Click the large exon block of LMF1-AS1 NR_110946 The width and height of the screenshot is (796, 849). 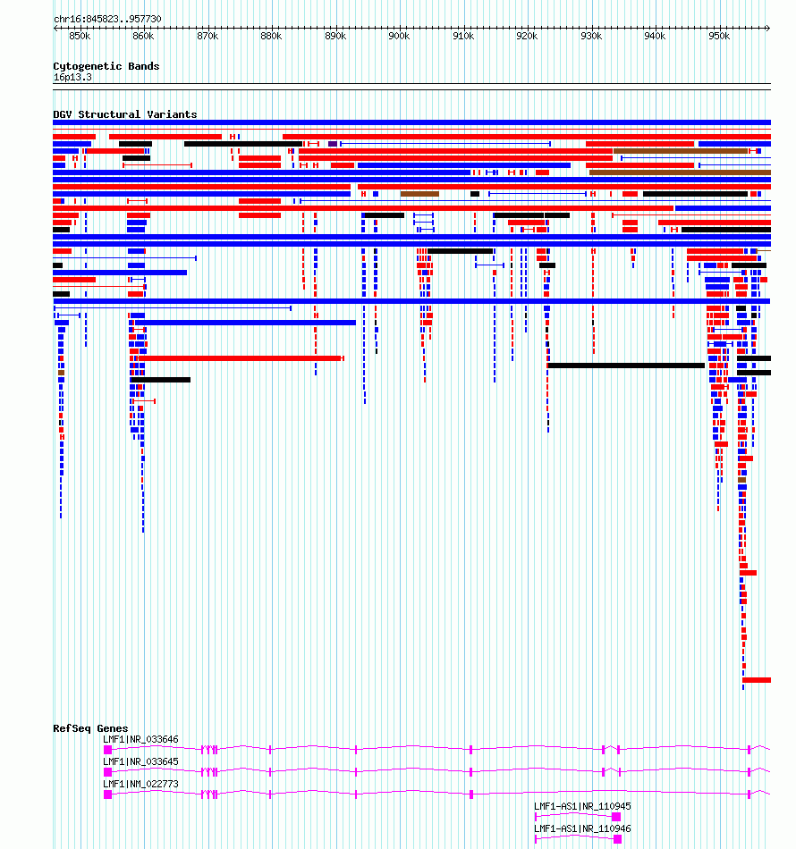[617, 838]
